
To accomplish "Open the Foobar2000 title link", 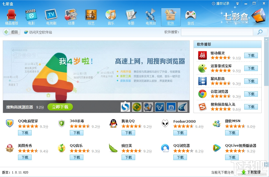I will point(185,121).
